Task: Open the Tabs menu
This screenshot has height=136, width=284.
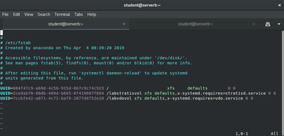Action: coord(79,14)
